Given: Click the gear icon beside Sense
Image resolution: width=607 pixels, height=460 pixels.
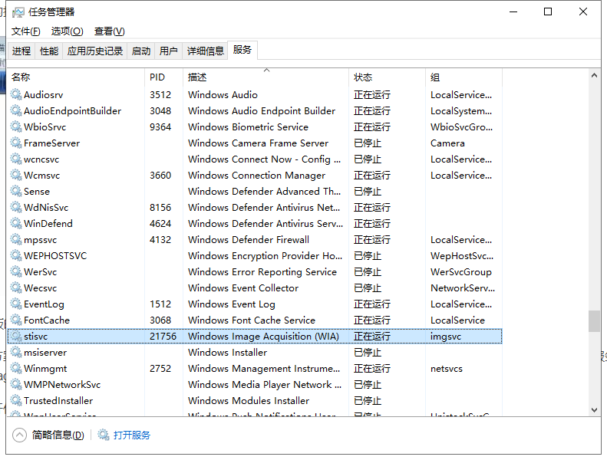Looking at the screenshot, I should pos(16,191).
